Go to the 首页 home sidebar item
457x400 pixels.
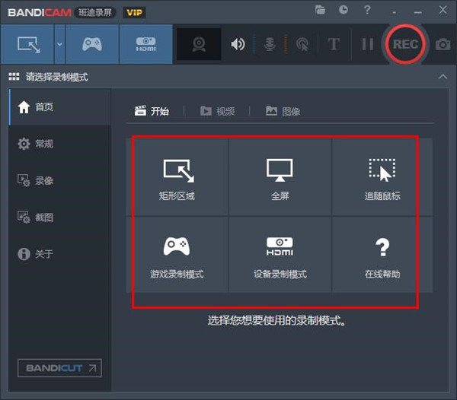coord(60,107)
